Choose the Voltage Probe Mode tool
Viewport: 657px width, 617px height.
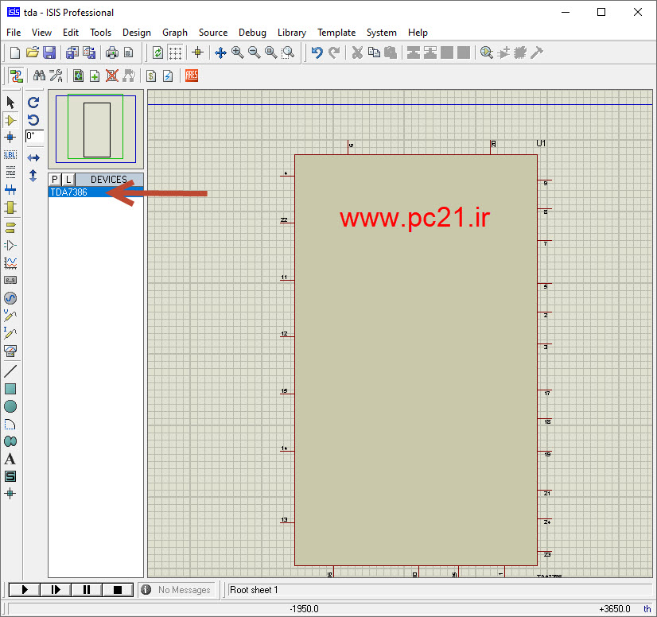tap(10, 316)
